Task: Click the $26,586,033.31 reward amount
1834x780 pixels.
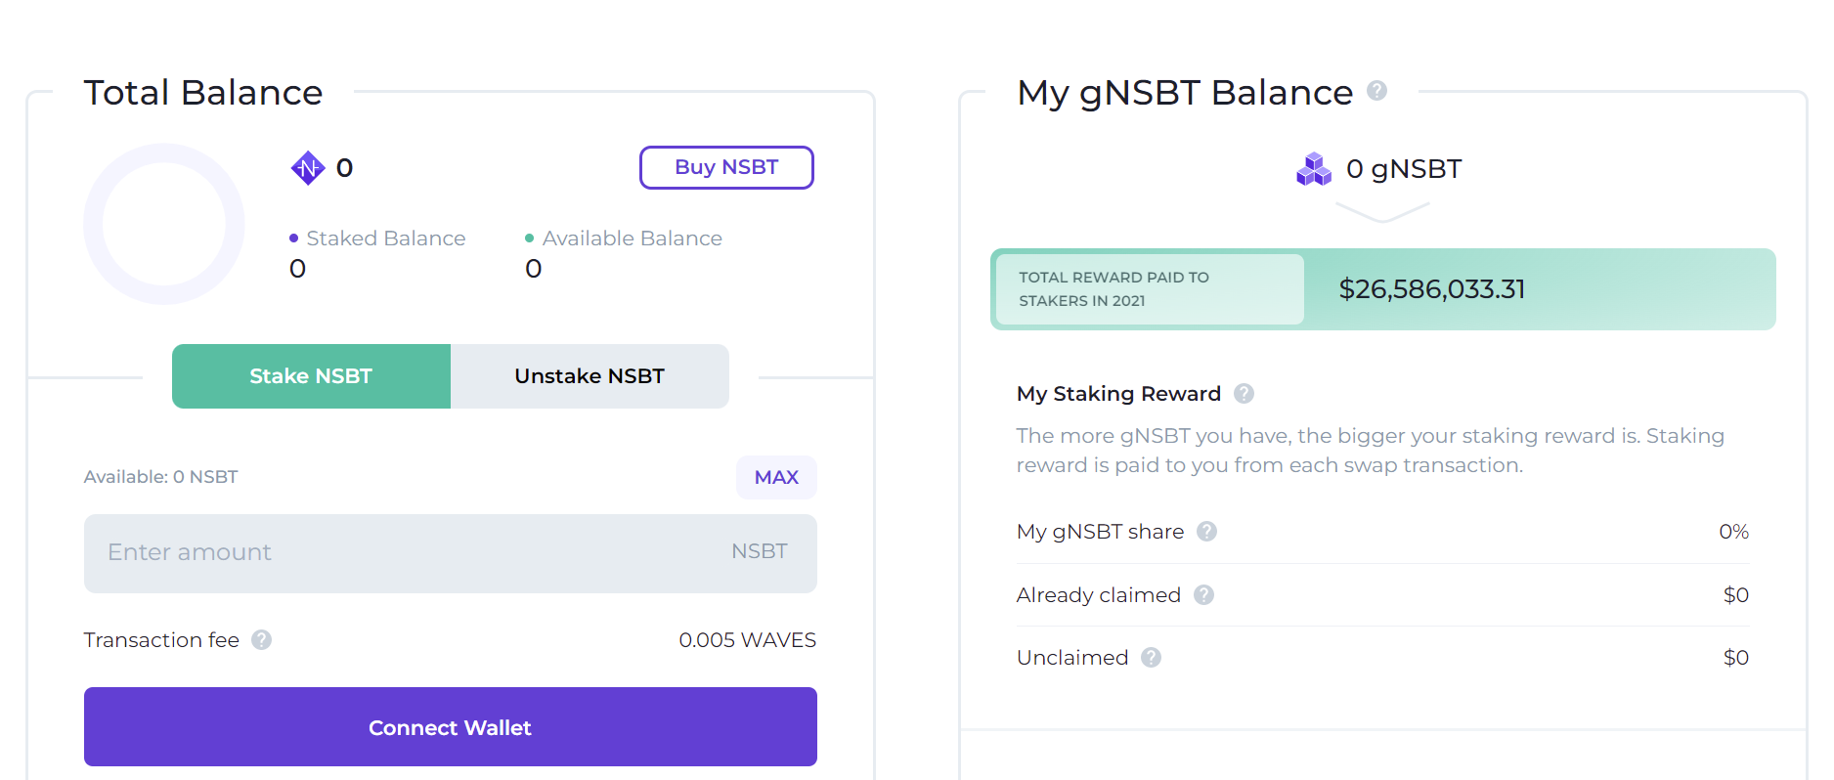Action: [x=1431, y=289]
